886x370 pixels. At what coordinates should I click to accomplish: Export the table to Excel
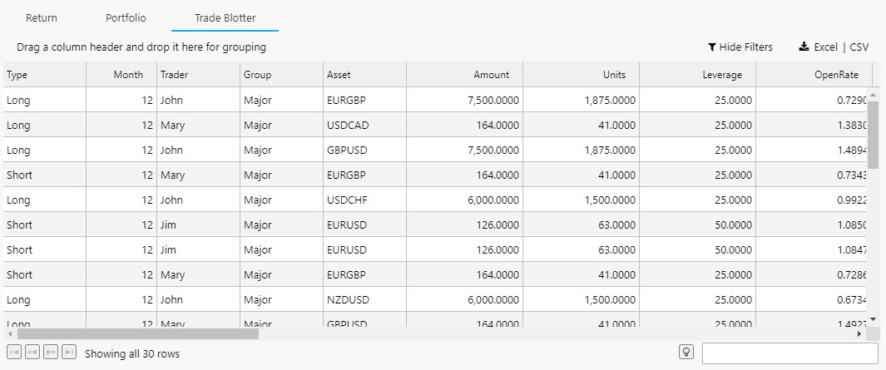tap(825, 47)
